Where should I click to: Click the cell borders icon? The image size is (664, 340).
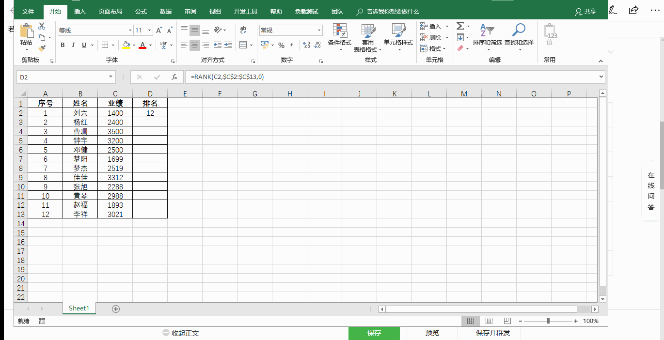tap(105, 45)
